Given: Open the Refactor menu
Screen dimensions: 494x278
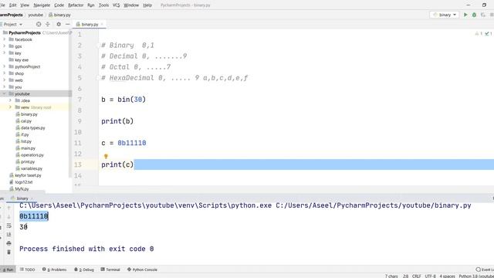Looking at the screenshot, I should click(x=76, y=5).
